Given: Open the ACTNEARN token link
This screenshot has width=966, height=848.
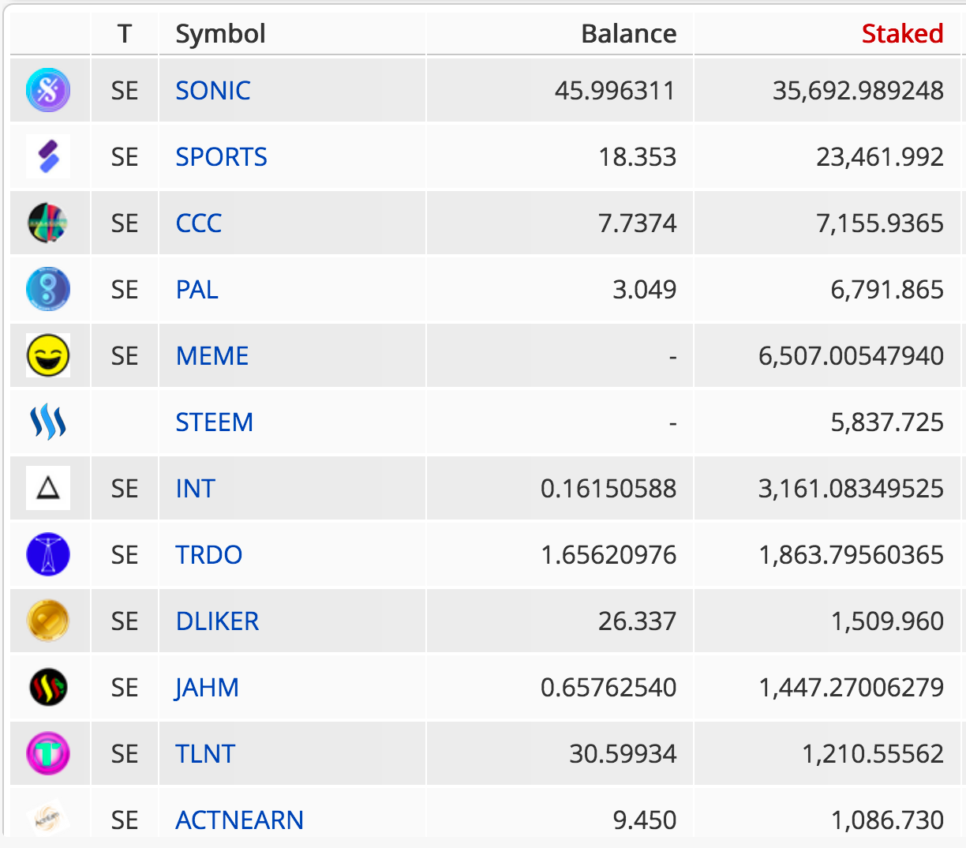Looking at the screenshot, I should point(239,820).
